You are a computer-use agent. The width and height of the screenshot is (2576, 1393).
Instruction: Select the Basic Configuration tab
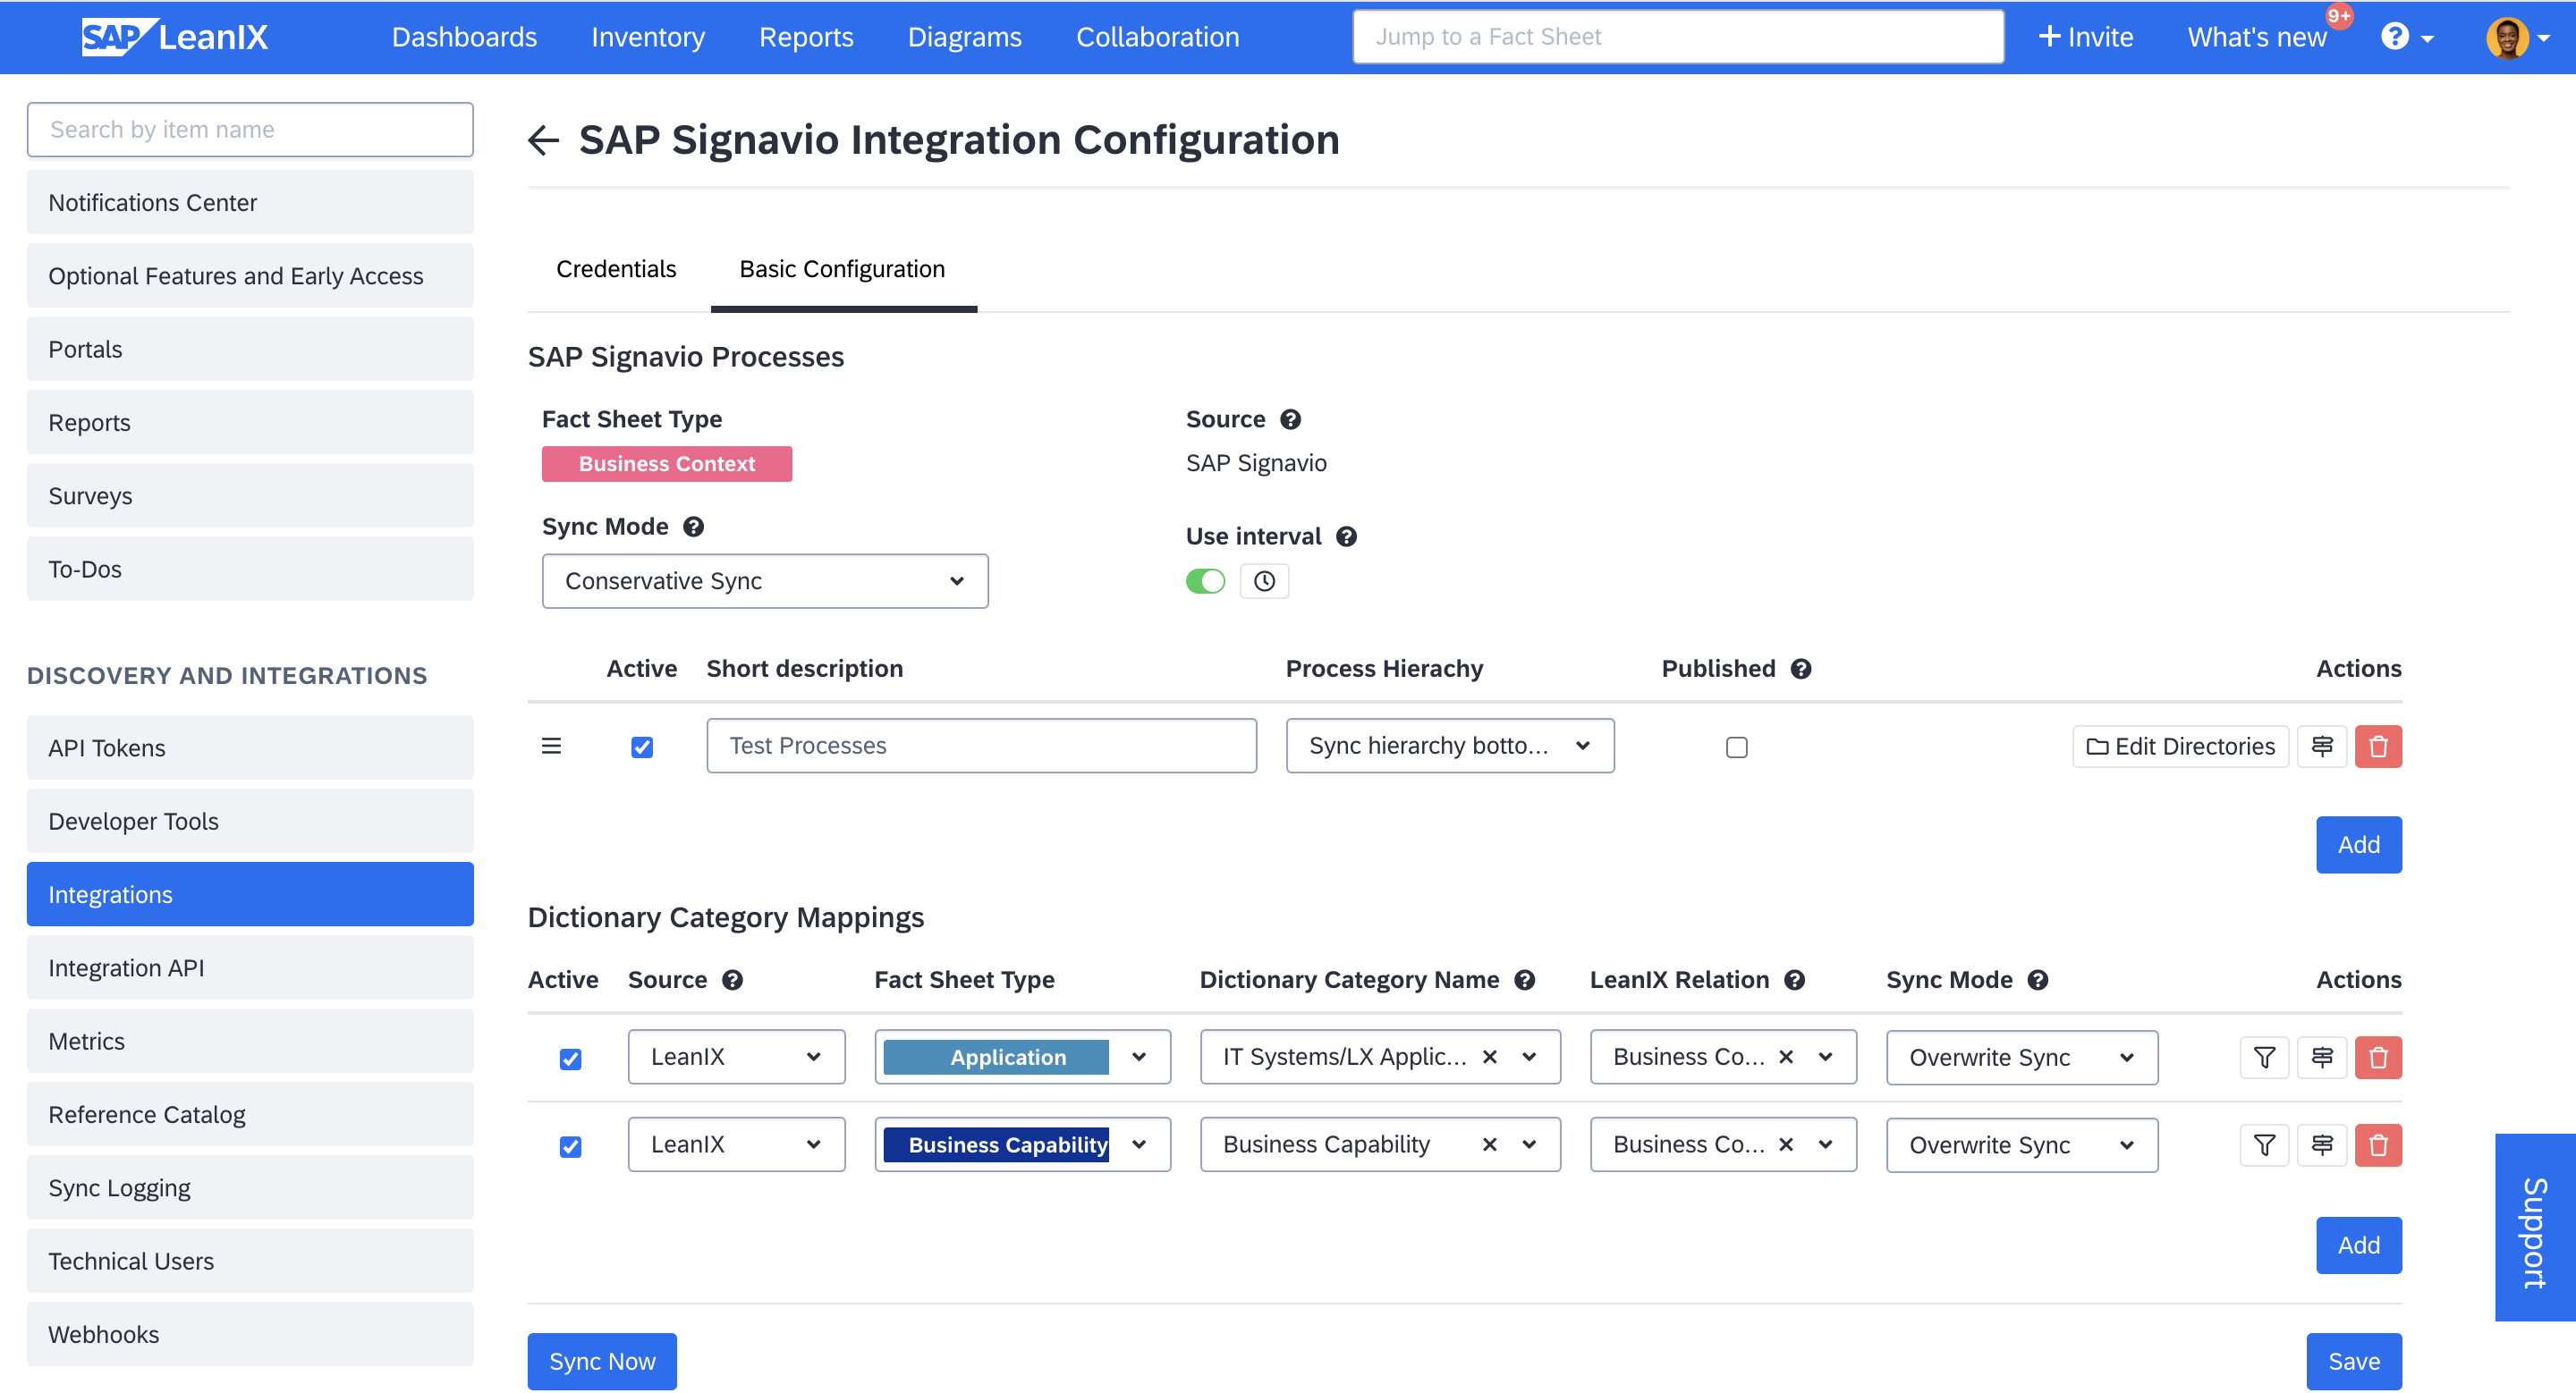tap(841, 267)
